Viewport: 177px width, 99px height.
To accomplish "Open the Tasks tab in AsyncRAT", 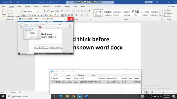I will pos(93,75).
